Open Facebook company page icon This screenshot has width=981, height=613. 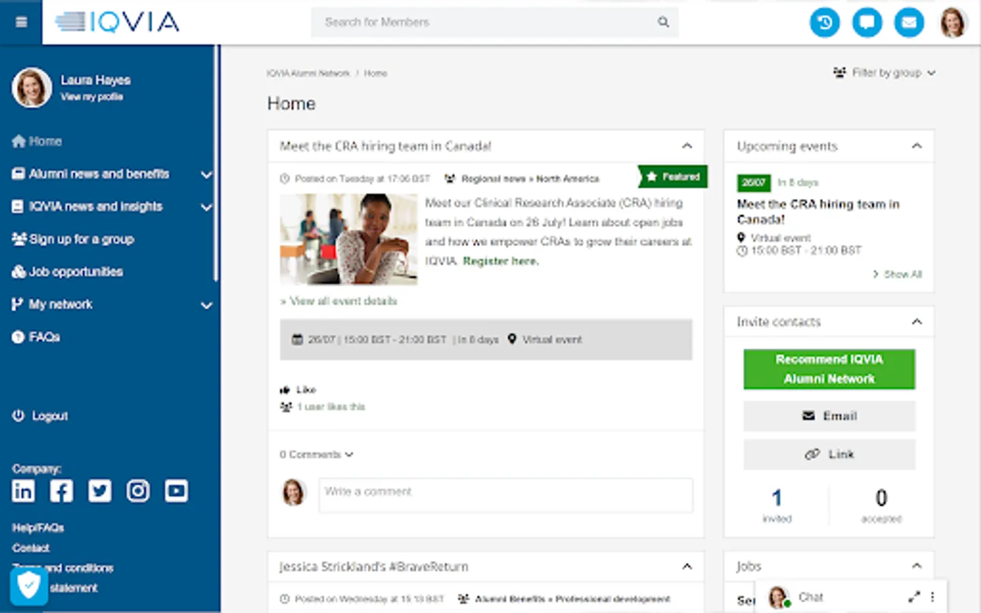(x=61, y=490)
